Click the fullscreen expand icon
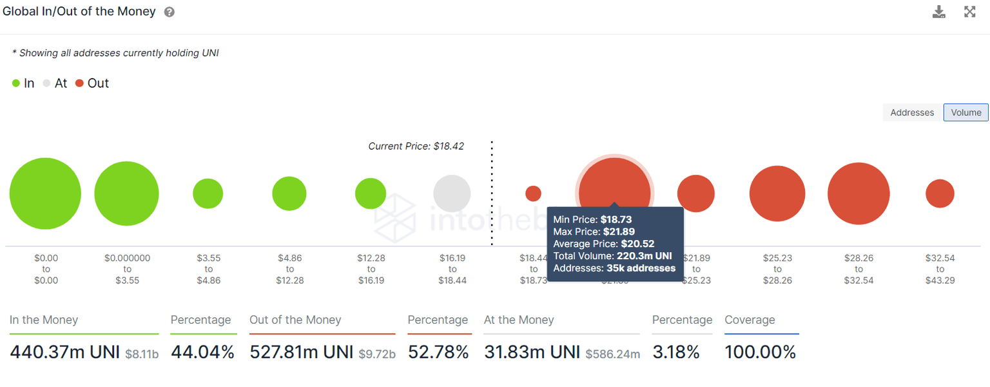Image resolution: width=990 pixels, height=387 pixels. click(x=969, y=12)
